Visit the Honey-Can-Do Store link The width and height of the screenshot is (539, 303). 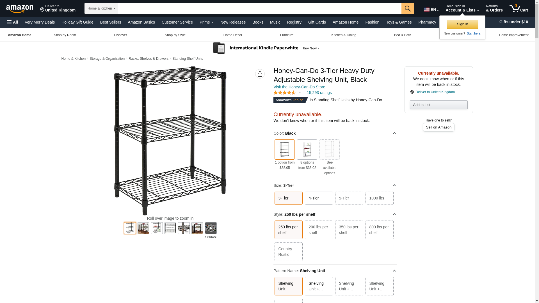point(299,87)
